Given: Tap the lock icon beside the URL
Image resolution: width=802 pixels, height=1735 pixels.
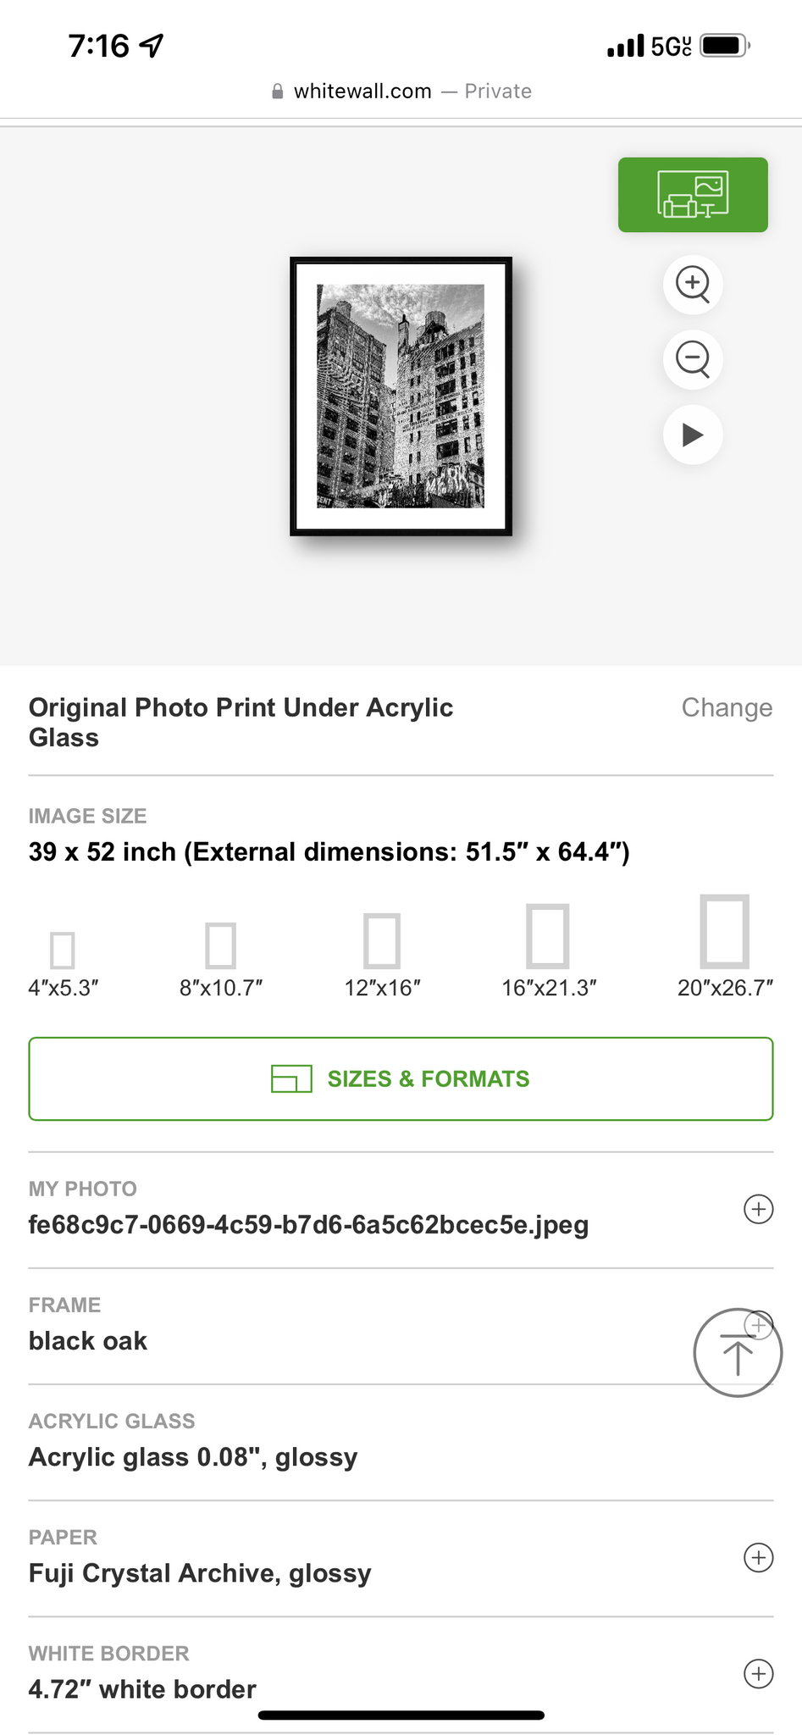Looking at the screenshot, I should pyautogui.click(x=277, y=91).
